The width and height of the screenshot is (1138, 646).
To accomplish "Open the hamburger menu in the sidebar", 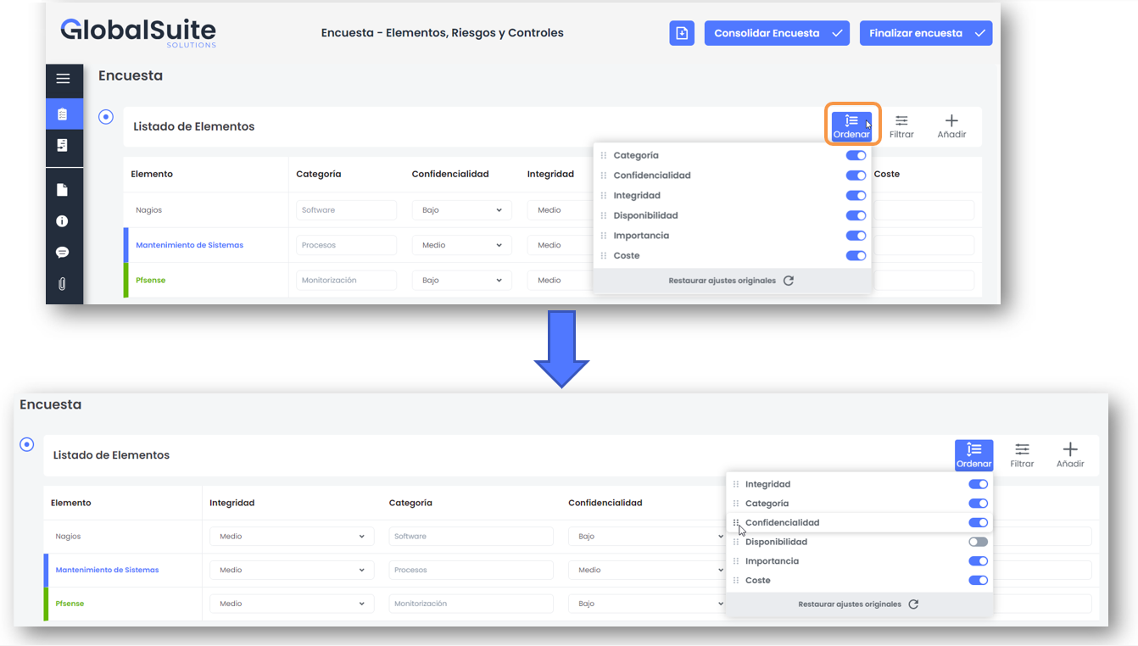I will pos(63,79).
